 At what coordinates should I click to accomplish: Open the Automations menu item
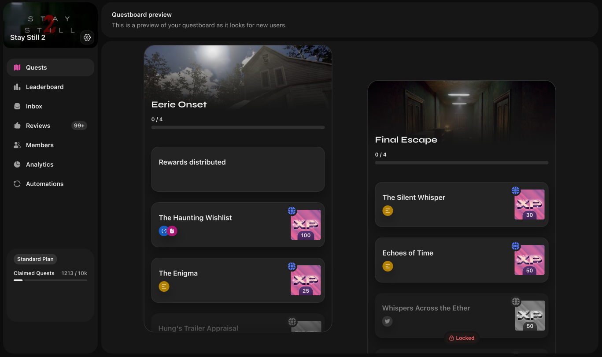tap(50, 184)
